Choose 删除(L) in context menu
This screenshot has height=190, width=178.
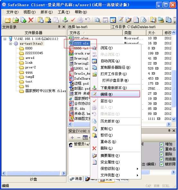pos(115,148)
